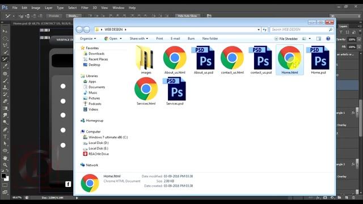Toggle Quick Mask mode
This screenshot has height=204, width=363.
(5, 185)
